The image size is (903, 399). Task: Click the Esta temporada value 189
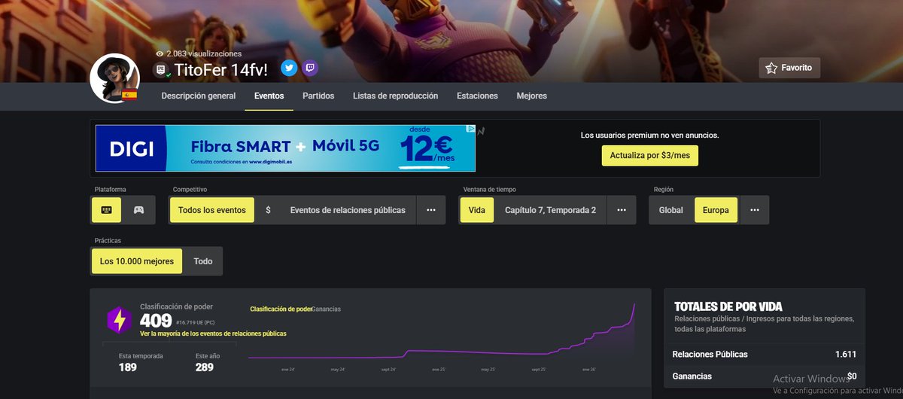(128, 367)
